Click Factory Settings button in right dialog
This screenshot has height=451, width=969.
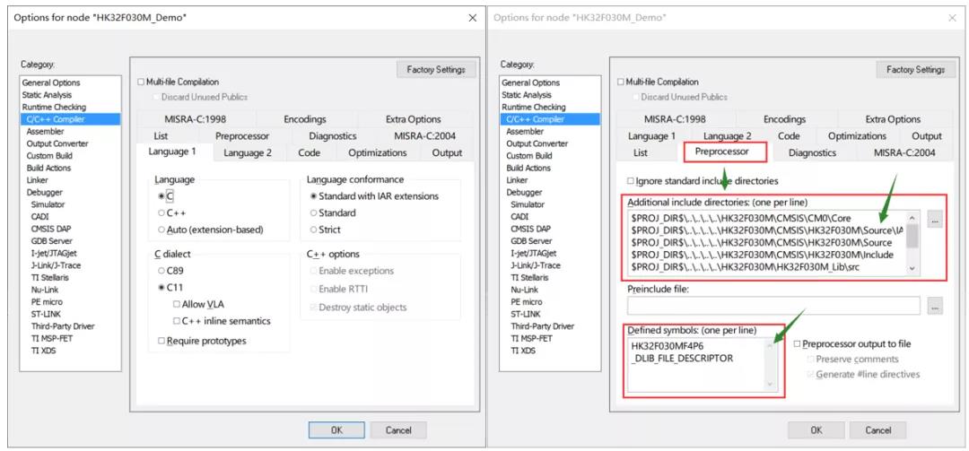click(x=916, y=69)
